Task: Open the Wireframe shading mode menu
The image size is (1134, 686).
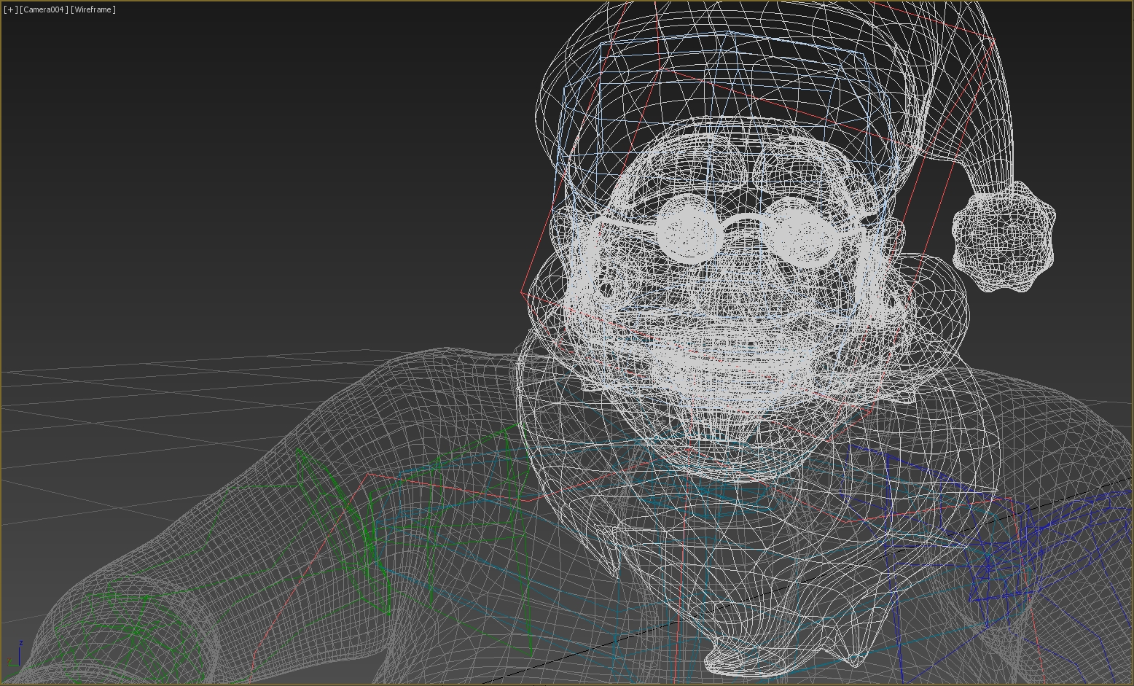Action: point(93,9)
